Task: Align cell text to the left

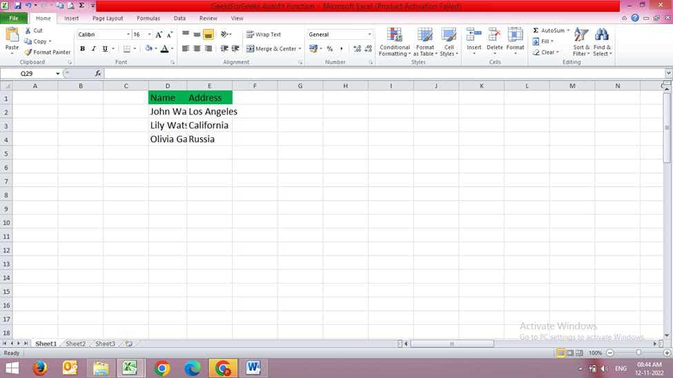Action: (x=186, y=49)
